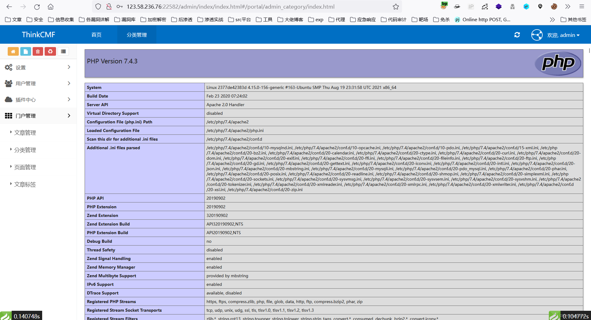Open the site preview globe icon beside admin
The height and width of the screenshot is (320, 591).
pos(537,35)
